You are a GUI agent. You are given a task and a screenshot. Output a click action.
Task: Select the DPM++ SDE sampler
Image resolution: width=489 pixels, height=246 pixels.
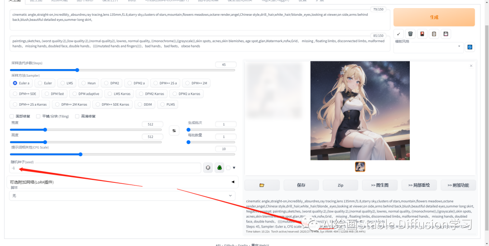[24, 93]
